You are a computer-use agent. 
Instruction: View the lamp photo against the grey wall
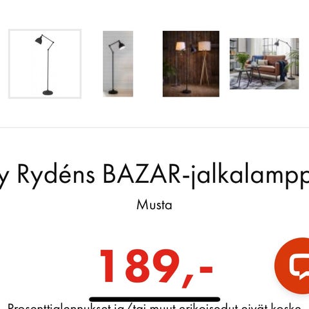tap(118, 64)
